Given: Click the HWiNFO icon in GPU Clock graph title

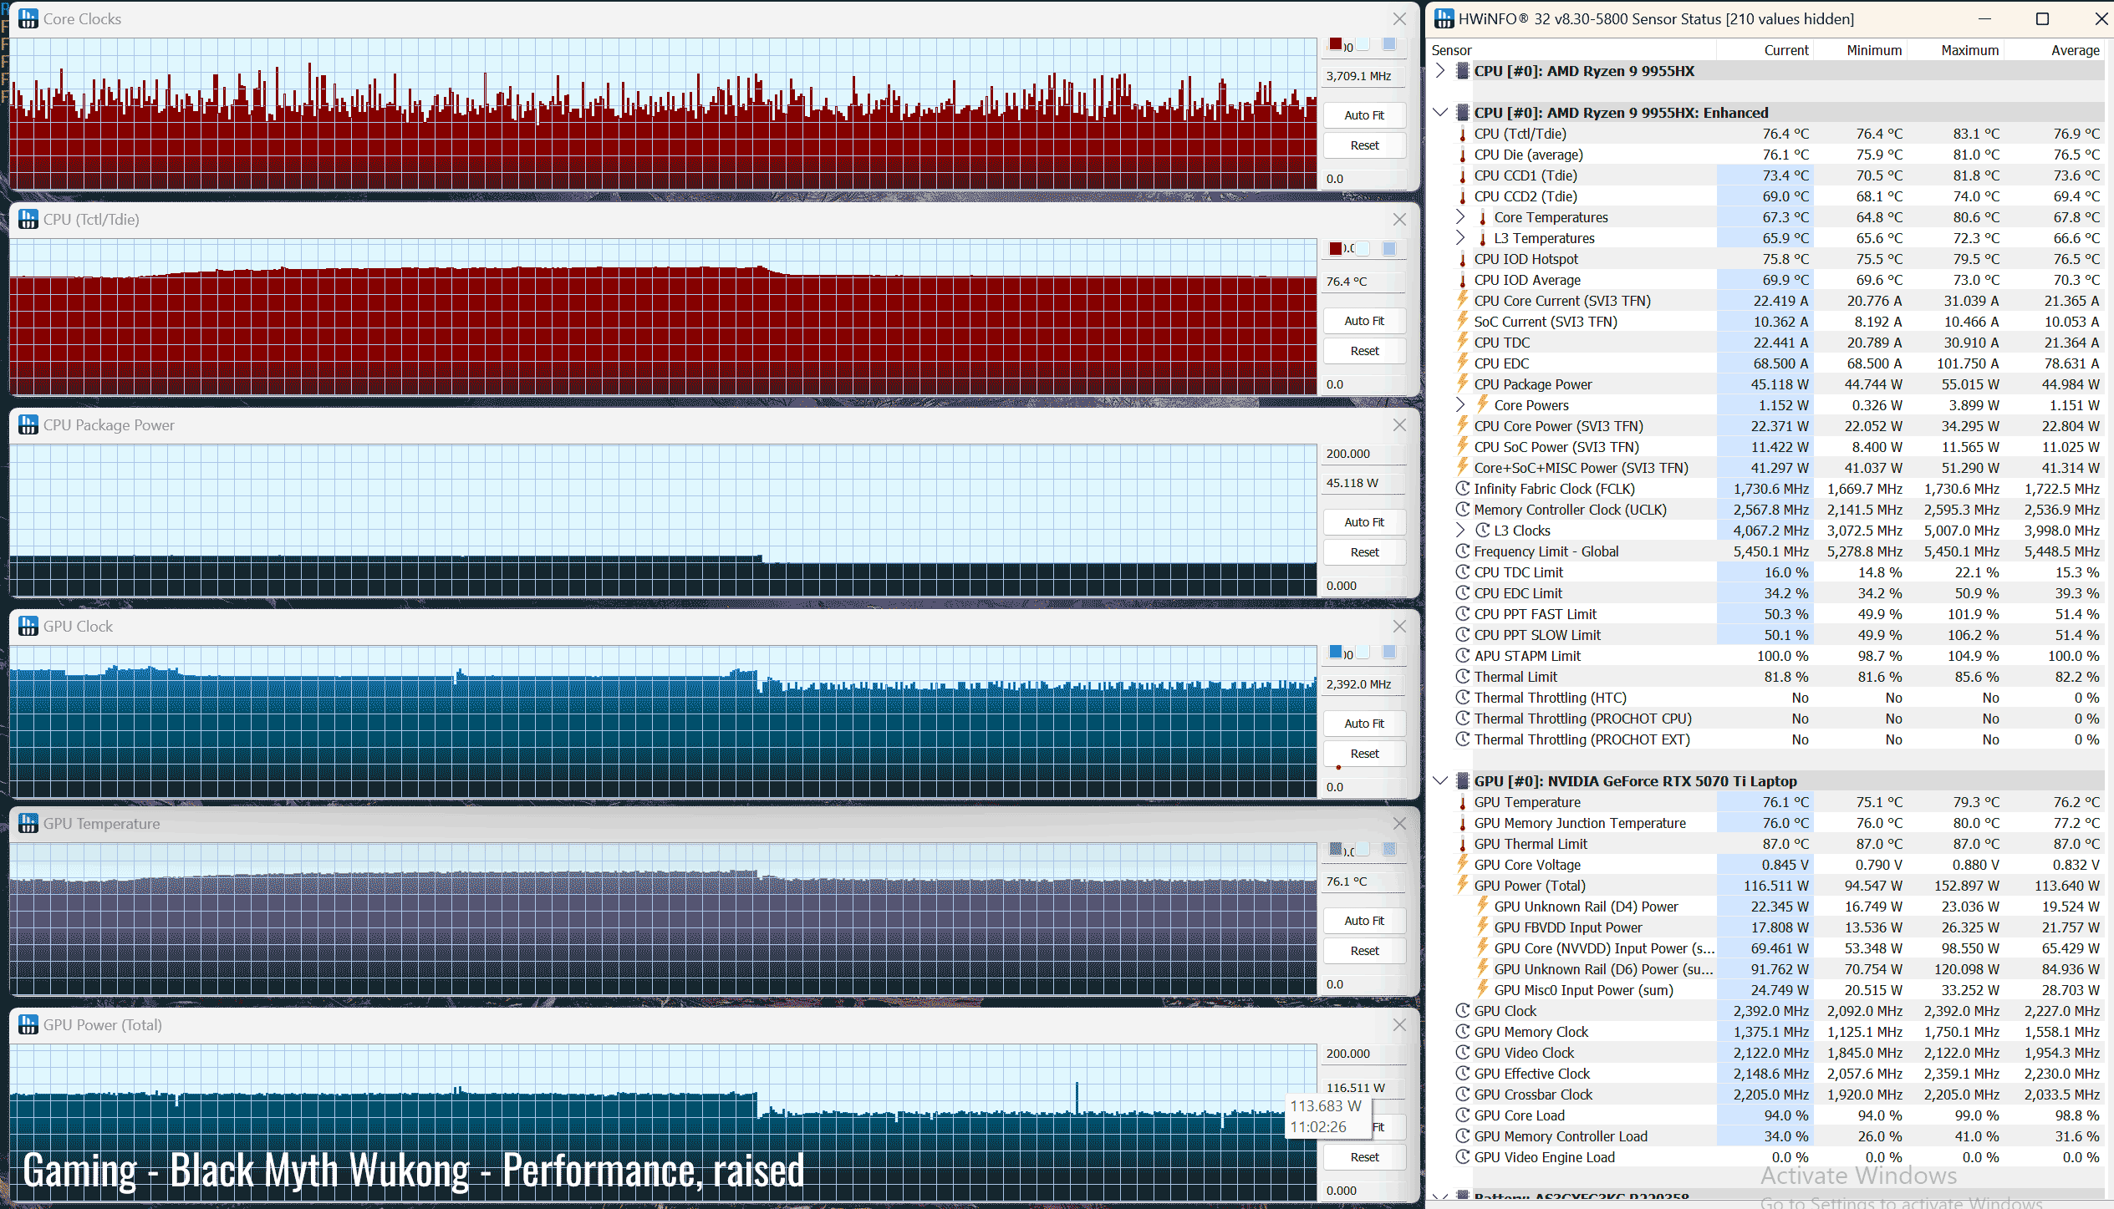Looking at the screenshot, I should pyautogui.click(x=28, y=626).
